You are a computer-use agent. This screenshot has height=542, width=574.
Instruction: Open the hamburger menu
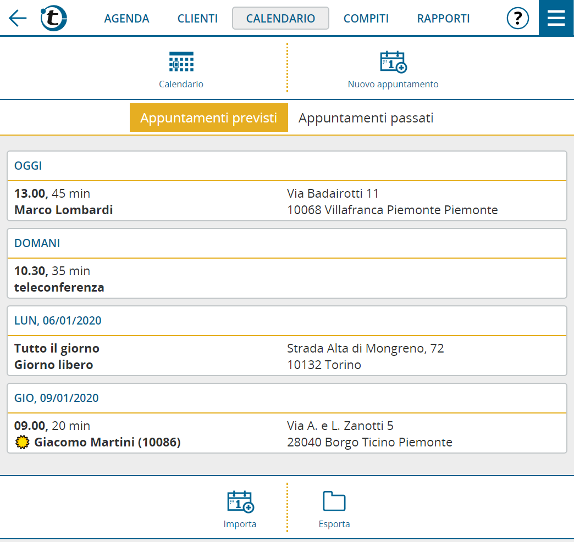tap(556, 18)
